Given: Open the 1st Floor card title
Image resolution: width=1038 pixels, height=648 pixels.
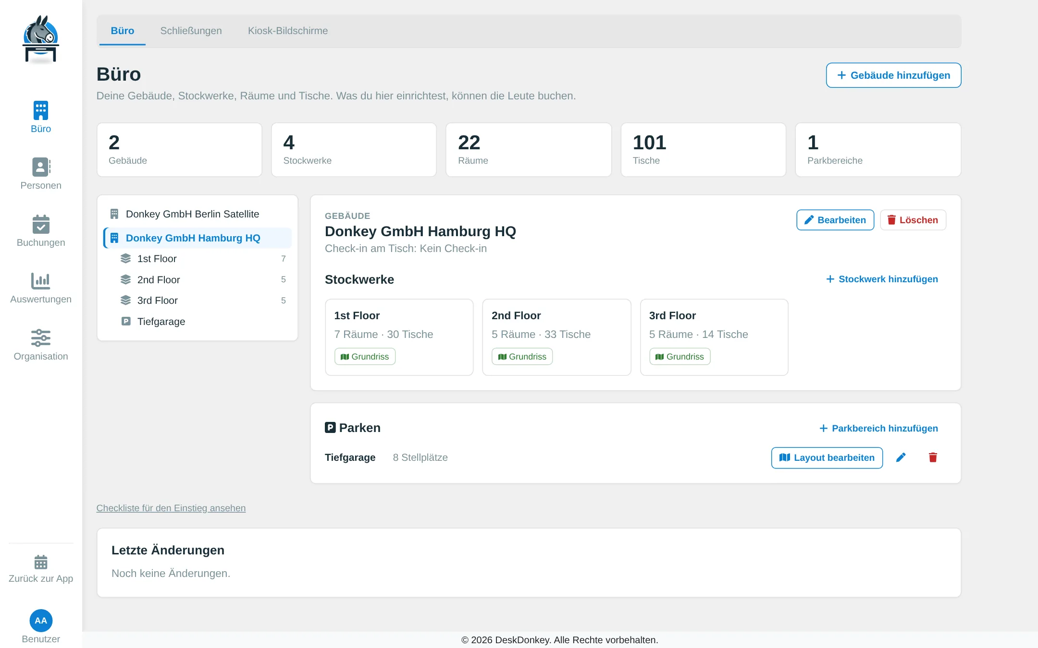Looking at the screenshot, I should (357, 316).
